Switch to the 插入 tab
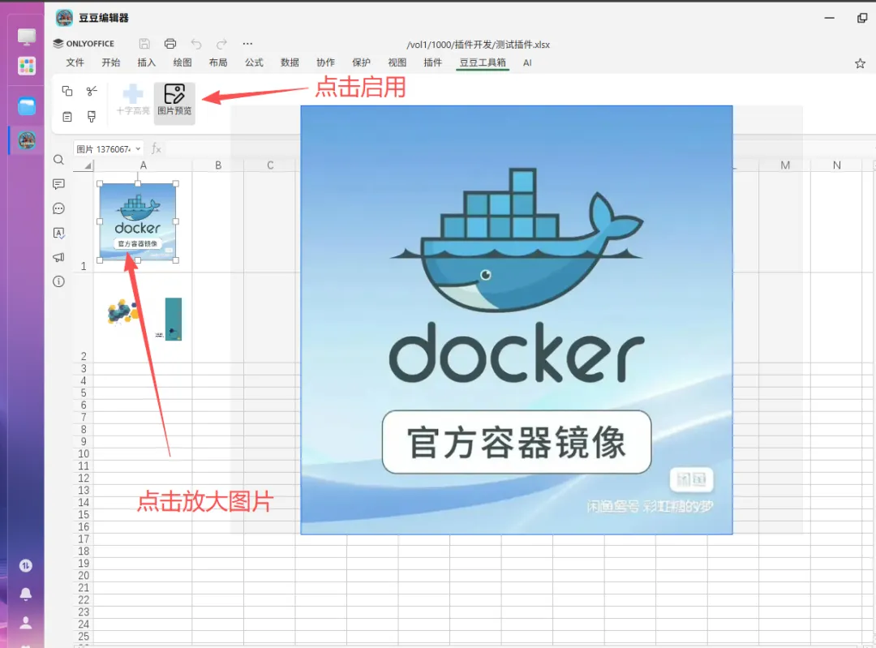 coord(146,62)
